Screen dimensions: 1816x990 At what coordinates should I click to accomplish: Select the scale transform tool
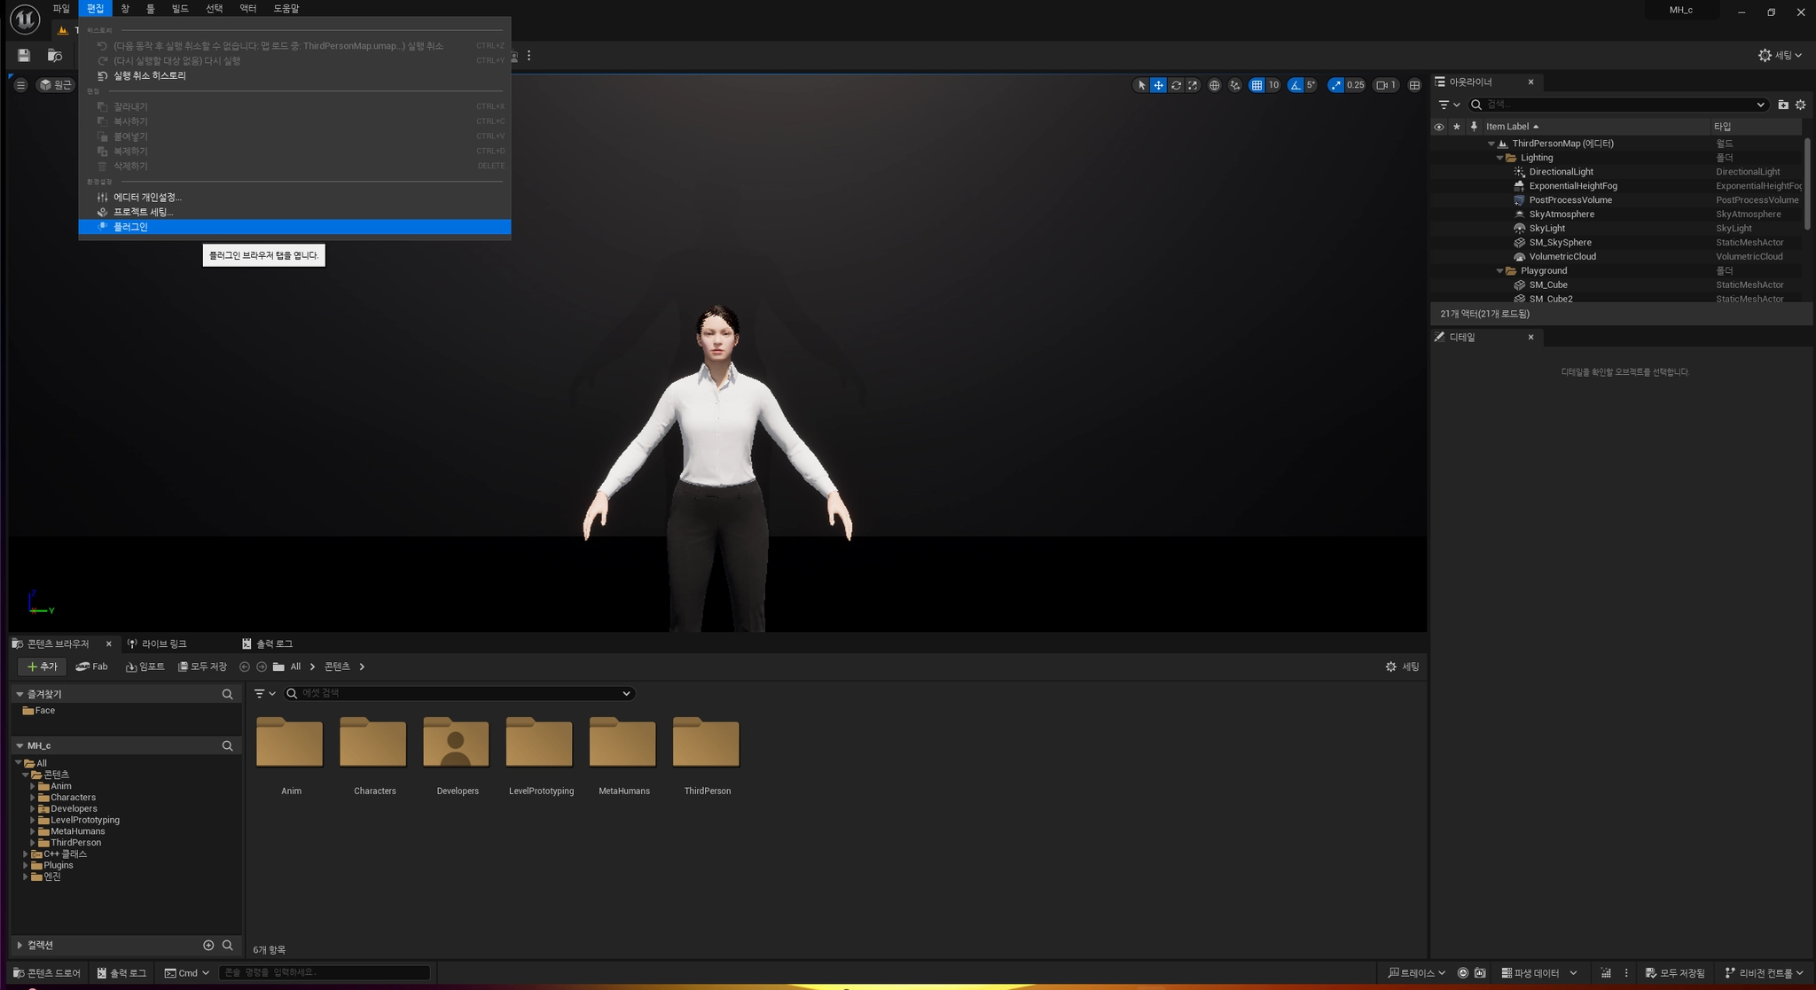click(x=1193, y=85)
